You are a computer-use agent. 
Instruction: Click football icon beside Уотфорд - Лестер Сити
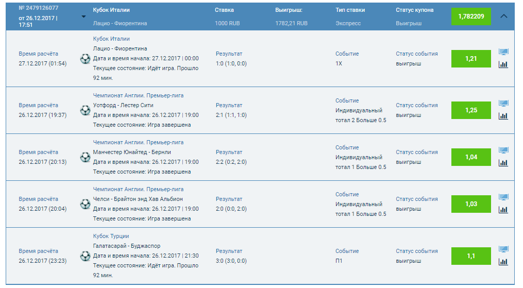[86, 110]
